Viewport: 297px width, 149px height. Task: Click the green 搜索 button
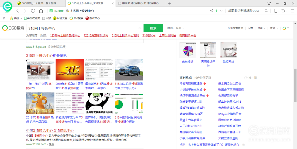click(153, 28)
